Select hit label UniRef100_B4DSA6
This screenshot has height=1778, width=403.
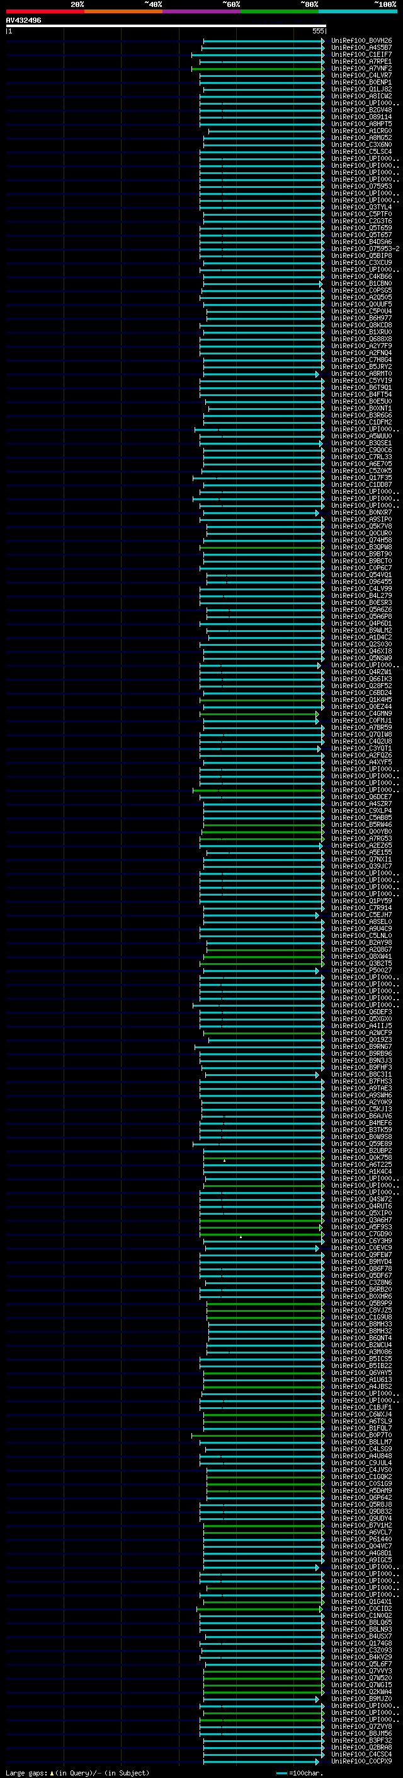[361, 242]
